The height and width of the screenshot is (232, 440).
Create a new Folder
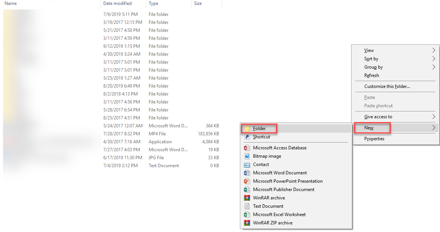pos(296,129)
